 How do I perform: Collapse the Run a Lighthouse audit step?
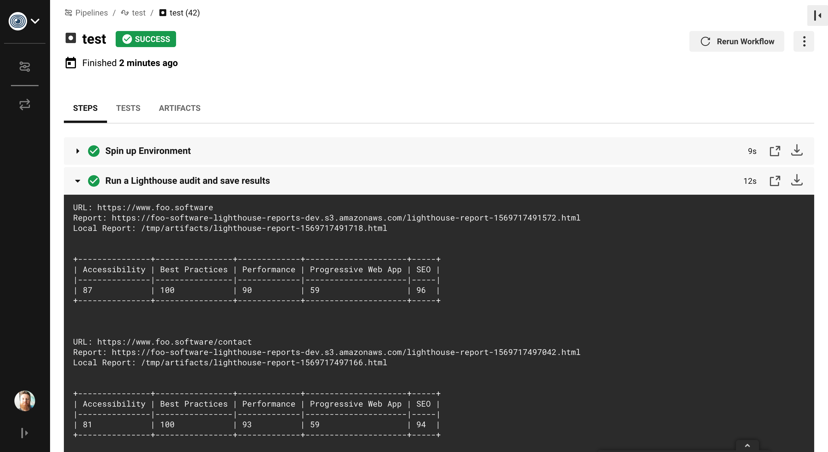(77, 181)
